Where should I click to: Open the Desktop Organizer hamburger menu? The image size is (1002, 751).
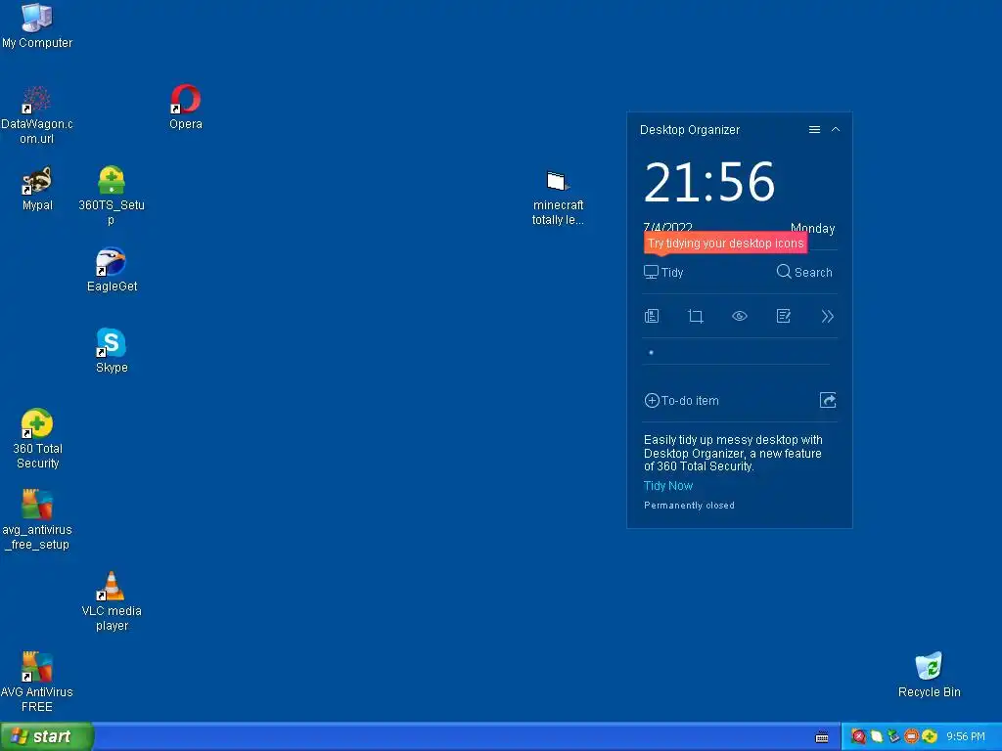[814, 130]
